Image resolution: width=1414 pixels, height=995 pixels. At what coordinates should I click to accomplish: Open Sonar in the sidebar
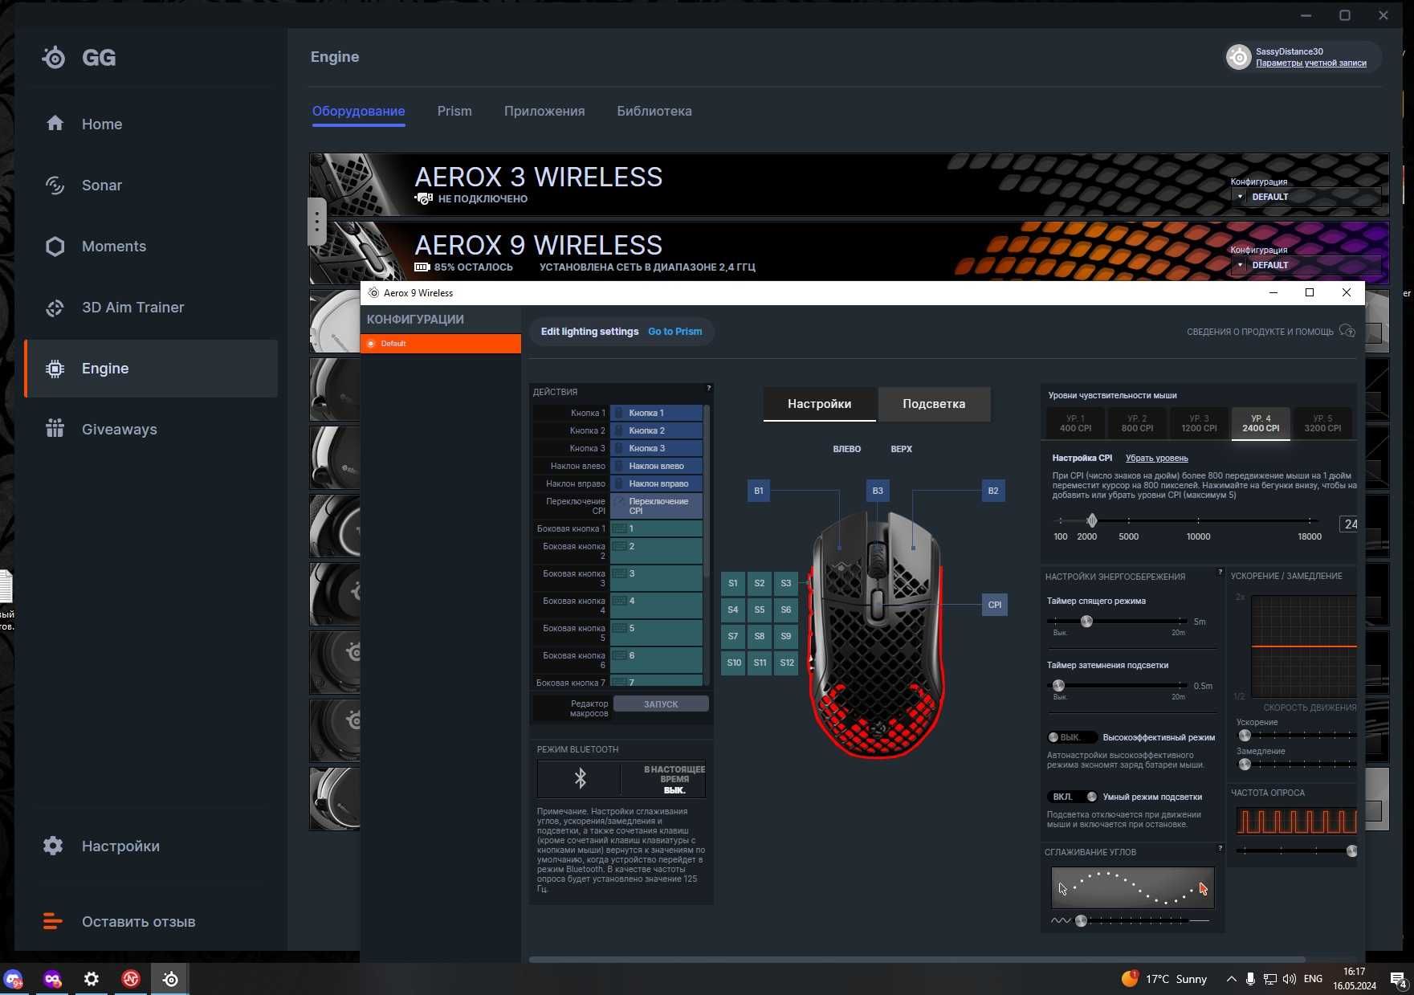coord(151,185)
